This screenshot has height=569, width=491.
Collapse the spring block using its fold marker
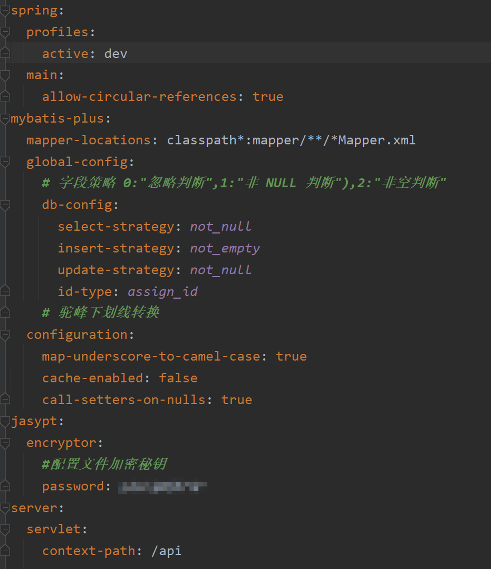point(5,11)
